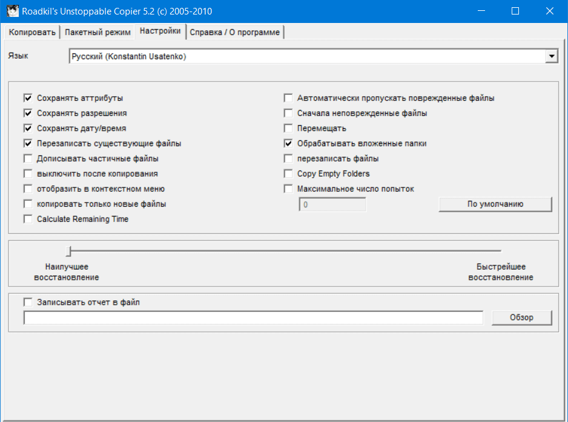The width and height of the screenshot is (568, 422).
Task: Maximize the Unstoppable Copier window
Action: click(515, 11)
